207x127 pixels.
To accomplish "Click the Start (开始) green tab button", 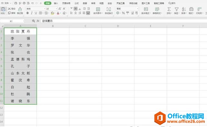I will point(48,3).
